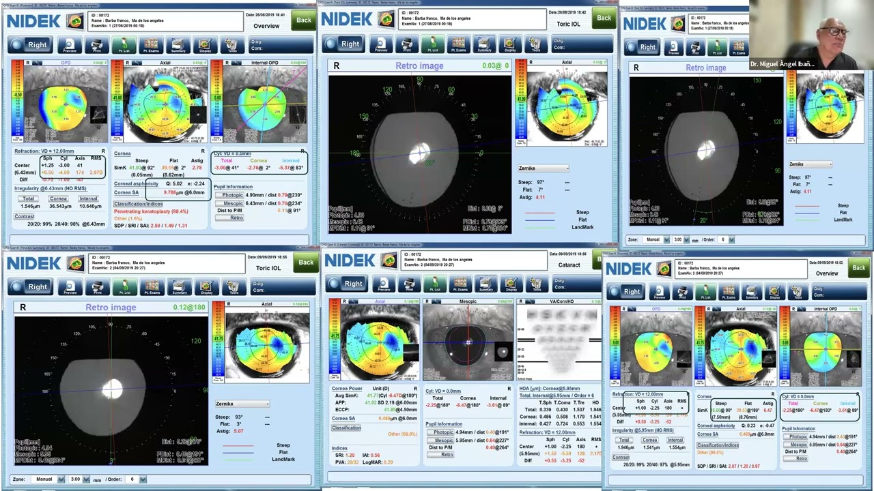Open Preview in Overview window dated 09/09/2019
Image resolution: width=874 pixels, height=491 pixels.
[660, 292]
